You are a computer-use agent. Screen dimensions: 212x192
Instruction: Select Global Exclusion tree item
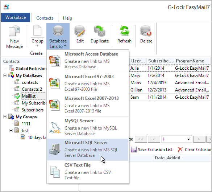[x=31, y=69]
